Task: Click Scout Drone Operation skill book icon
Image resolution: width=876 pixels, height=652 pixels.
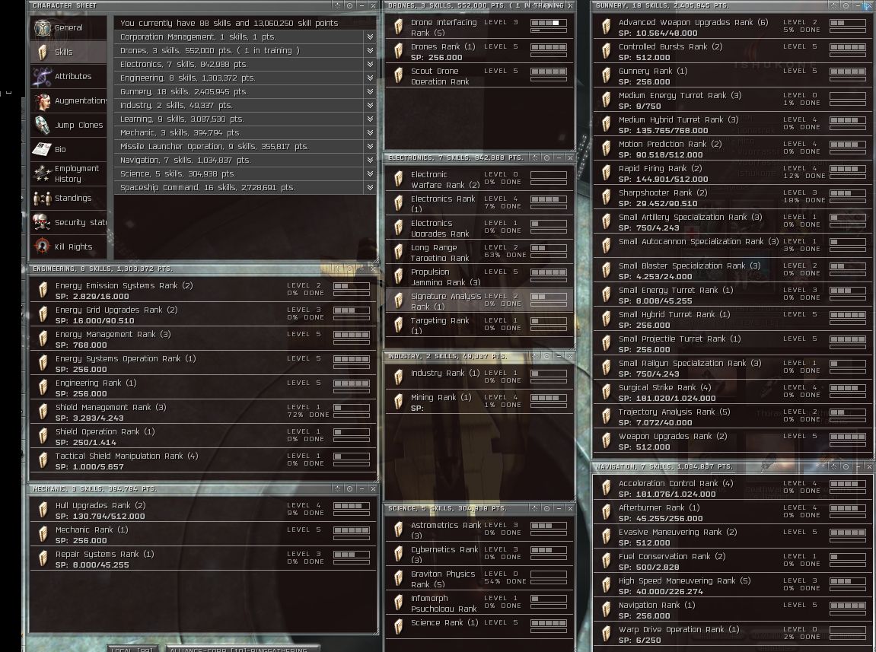Action: point(398,75)
